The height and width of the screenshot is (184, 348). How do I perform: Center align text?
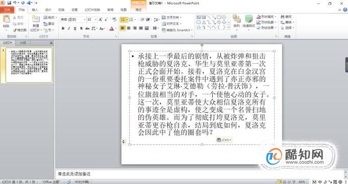[129, 29]
